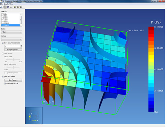This screenshot has width=168, height=128.
Task: Click the middle view-preset cube icon
Action: (x=17, y=7)
